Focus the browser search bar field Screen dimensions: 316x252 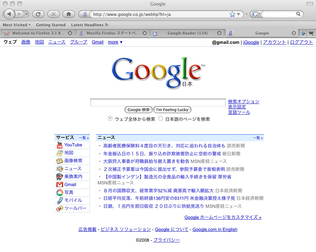tap(278, 14)
